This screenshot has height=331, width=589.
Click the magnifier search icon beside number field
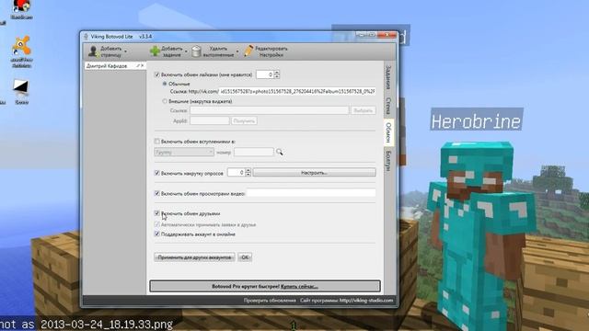tap(280, 152)
